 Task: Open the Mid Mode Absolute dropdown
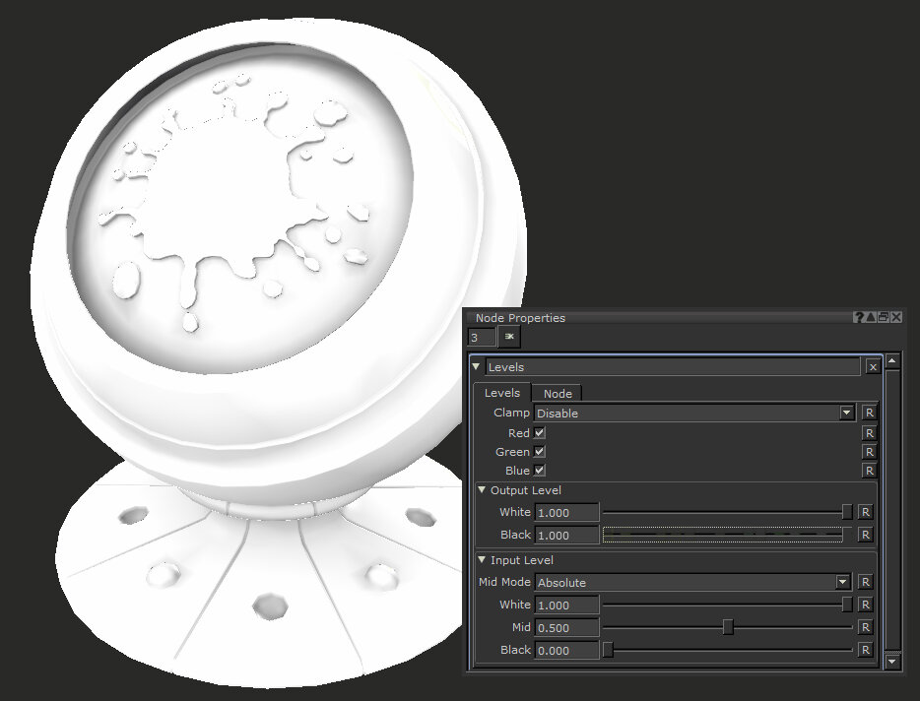pyautogui.click(x=692, y=583)
